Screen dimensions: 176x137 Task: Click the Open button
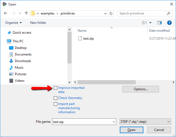pos(131,130)
